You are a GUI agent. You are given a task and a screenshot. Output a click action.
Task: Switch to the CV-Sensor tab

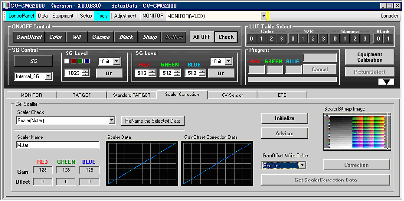tap(232, 95)
